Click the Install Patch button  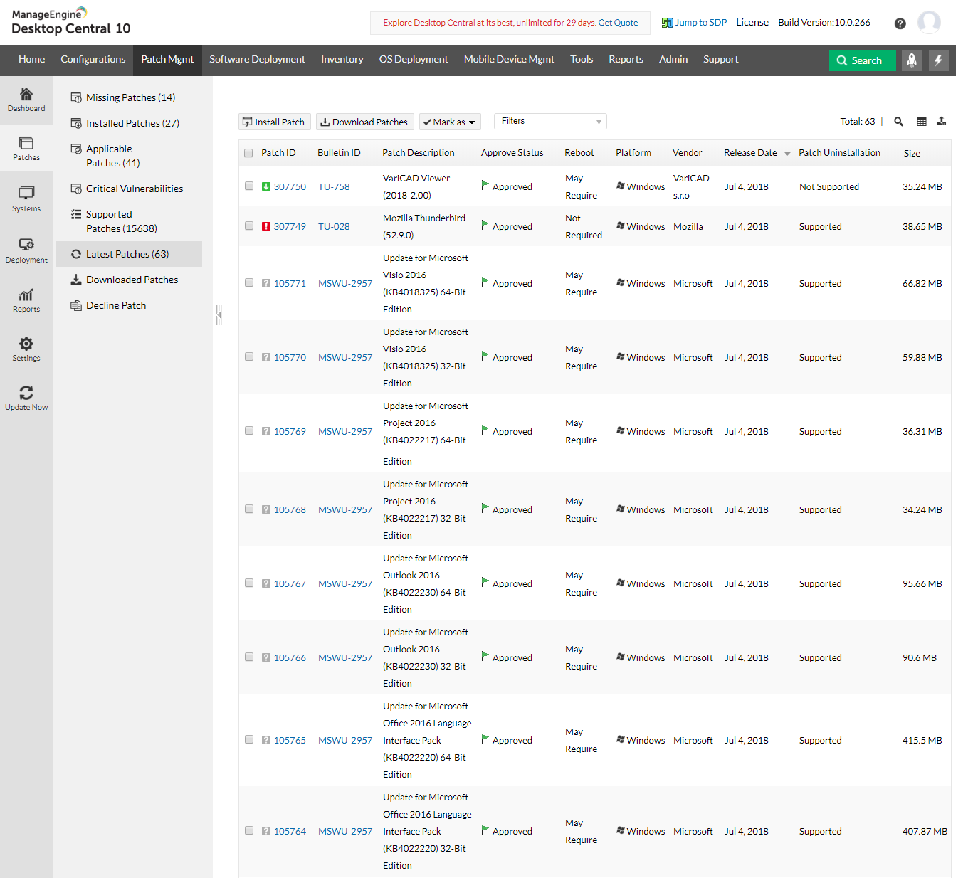pyautogui.click(x=273, y=122)
